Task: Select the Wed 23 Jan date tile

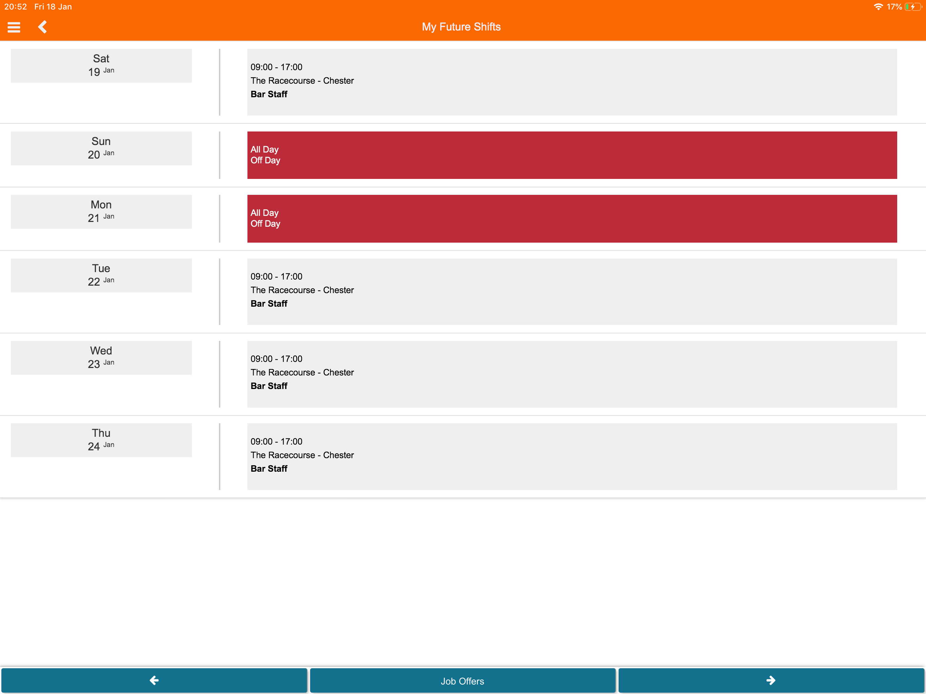Action: (101, 357)
